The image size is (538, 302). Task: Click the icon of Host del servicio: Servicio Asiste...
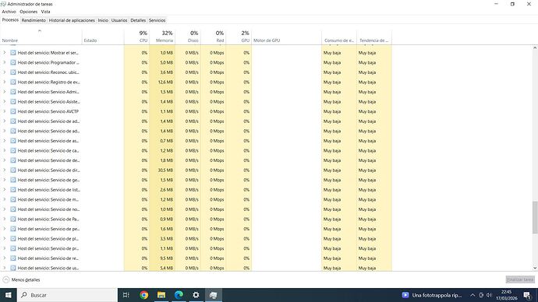[13, 102]
